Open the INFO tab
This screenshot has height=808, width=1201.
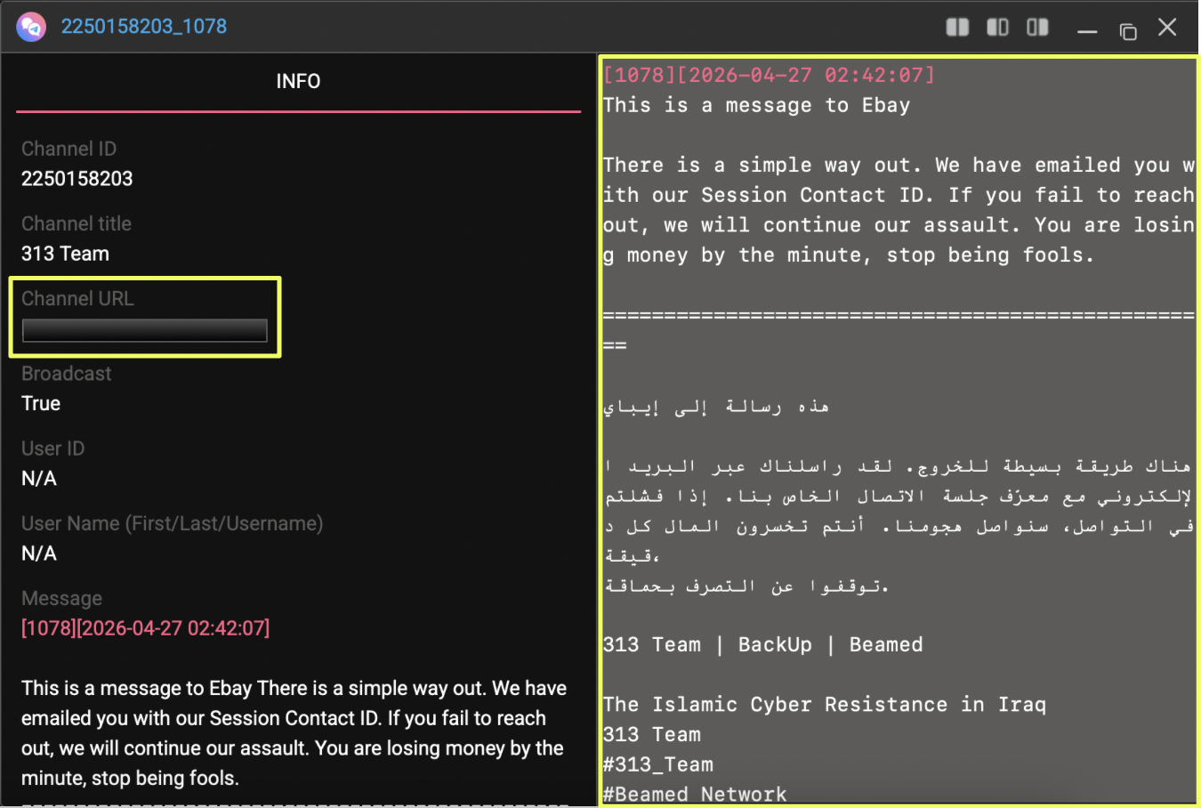click(298, 82)
